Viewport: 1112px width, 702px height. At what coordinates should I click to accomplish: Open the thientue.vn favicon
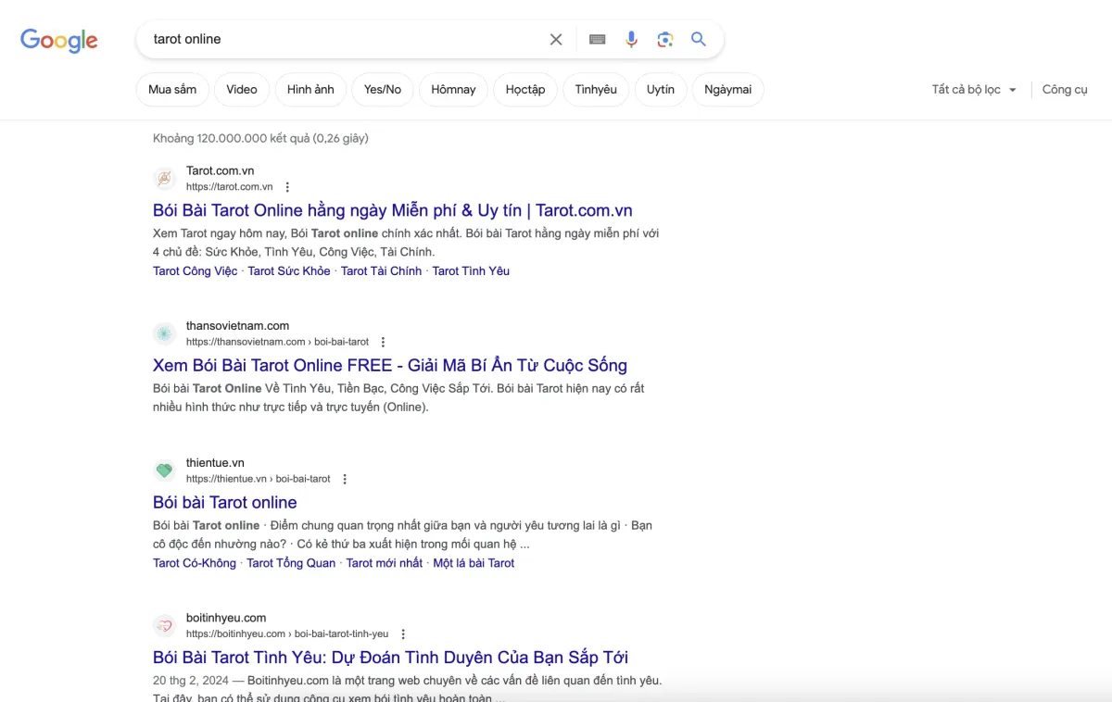pos(164,470)
